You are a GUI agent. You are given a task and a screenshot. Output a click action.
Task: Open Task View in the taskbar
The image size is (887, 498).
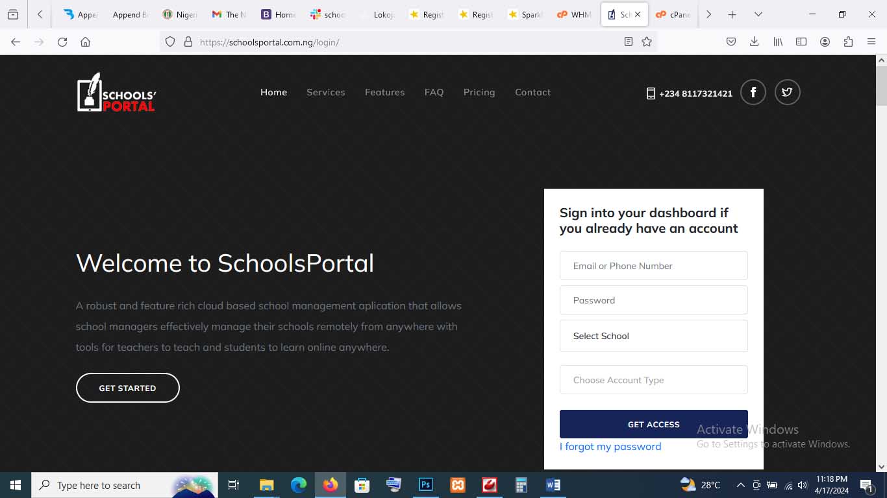click(234, 485)
